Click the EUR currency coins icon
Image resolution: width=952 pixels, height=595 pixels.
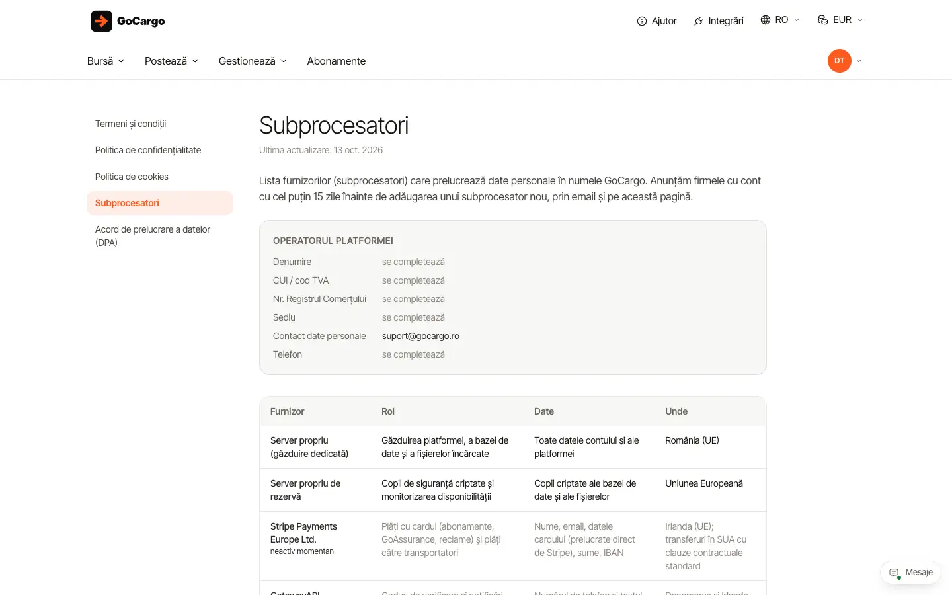coord(823,20)
